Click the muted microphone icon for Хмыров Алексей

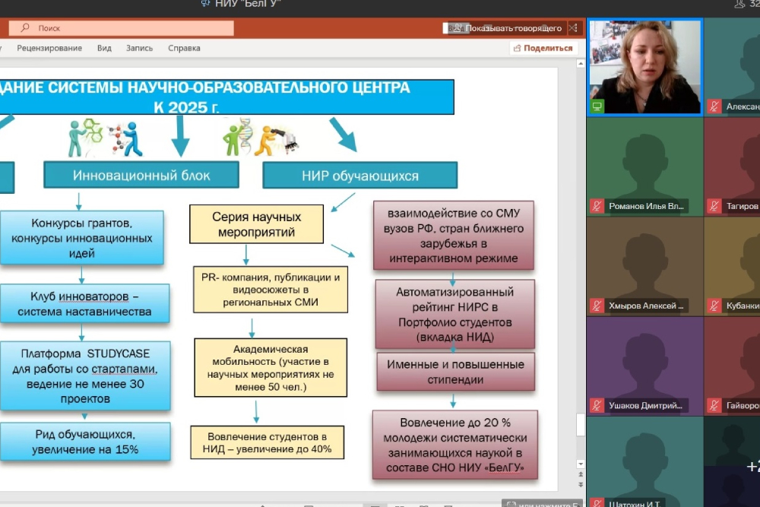tap(598, 306)
